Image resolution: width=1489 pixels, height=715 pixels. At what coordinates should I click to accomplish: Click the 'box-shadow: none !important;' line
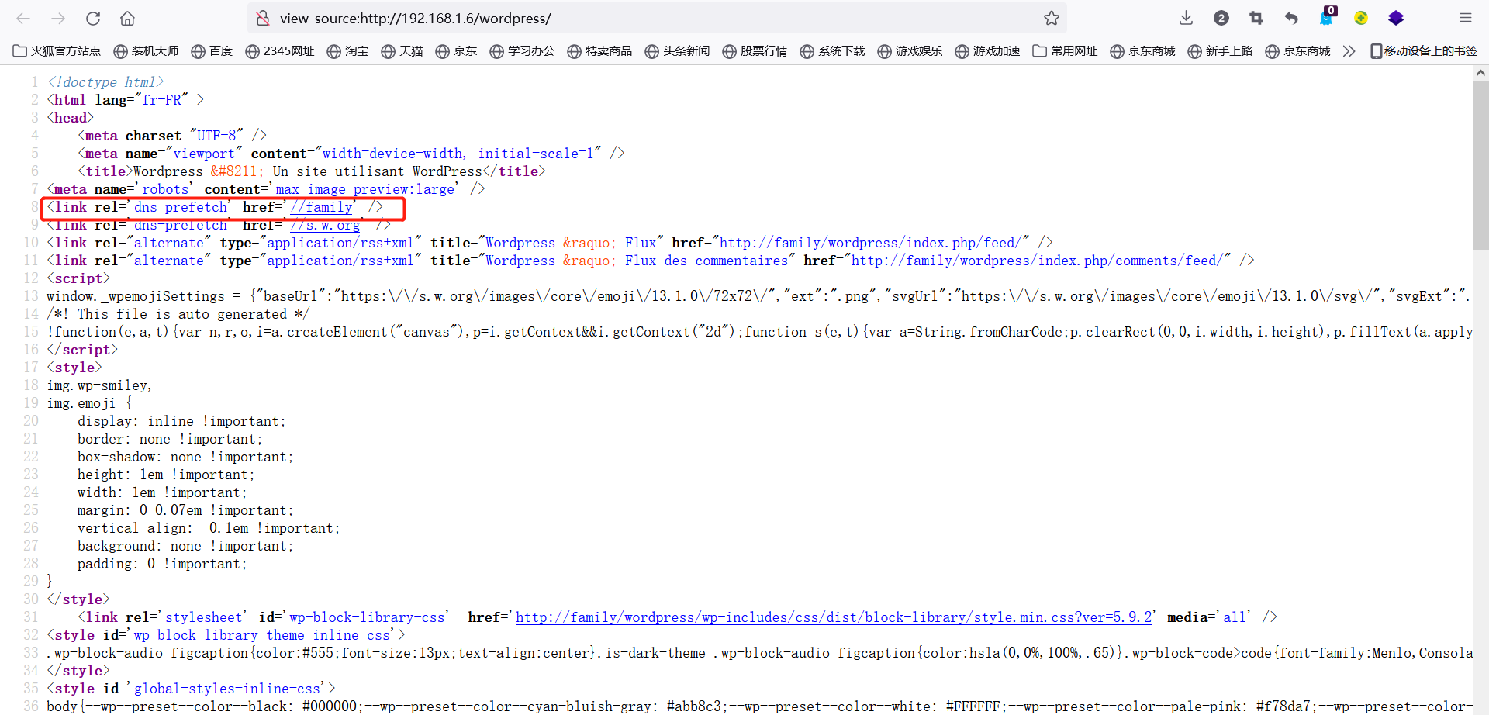(x=185, y=457)
